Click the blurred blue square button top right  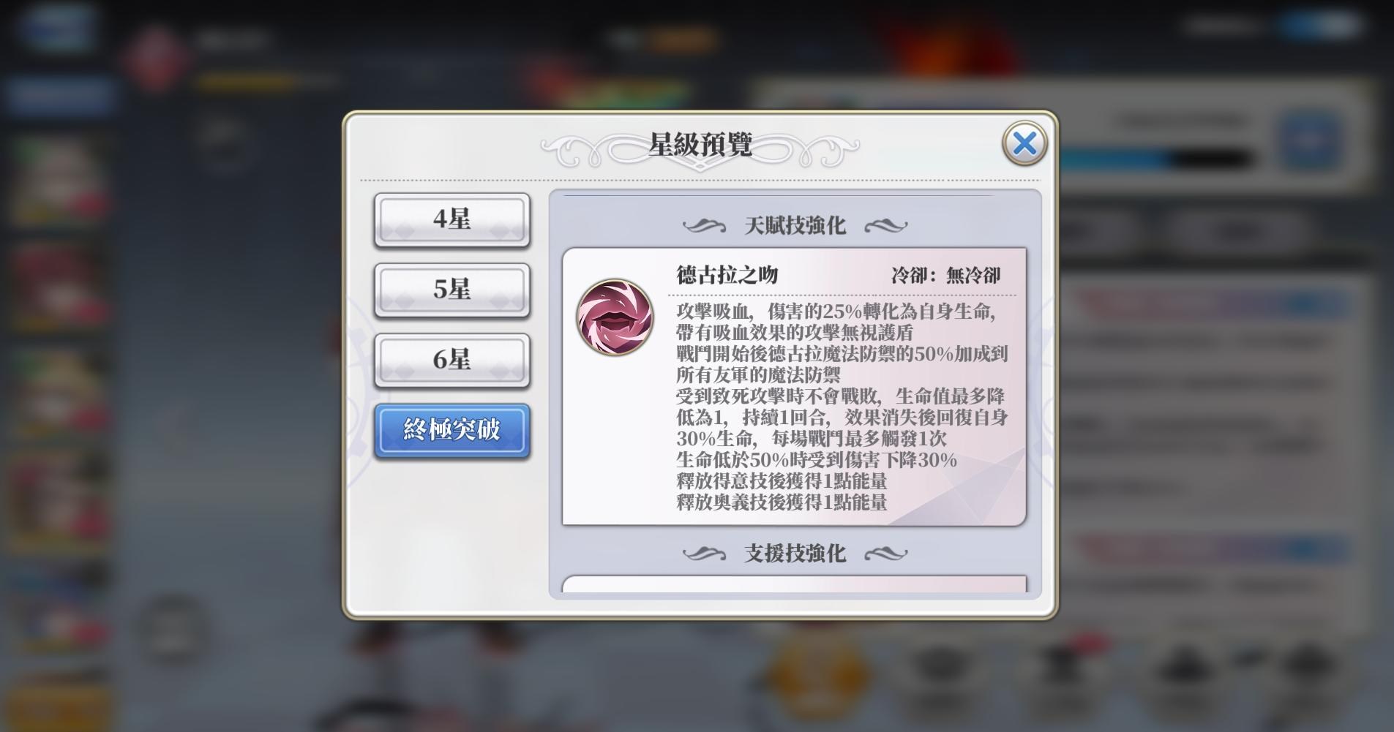click(x=1310, y=140)
